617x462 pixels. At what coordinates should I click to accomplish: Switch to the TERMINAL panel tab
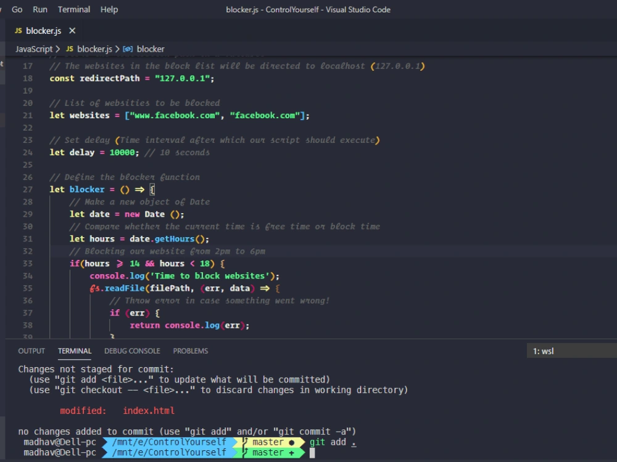pos(75,351)
